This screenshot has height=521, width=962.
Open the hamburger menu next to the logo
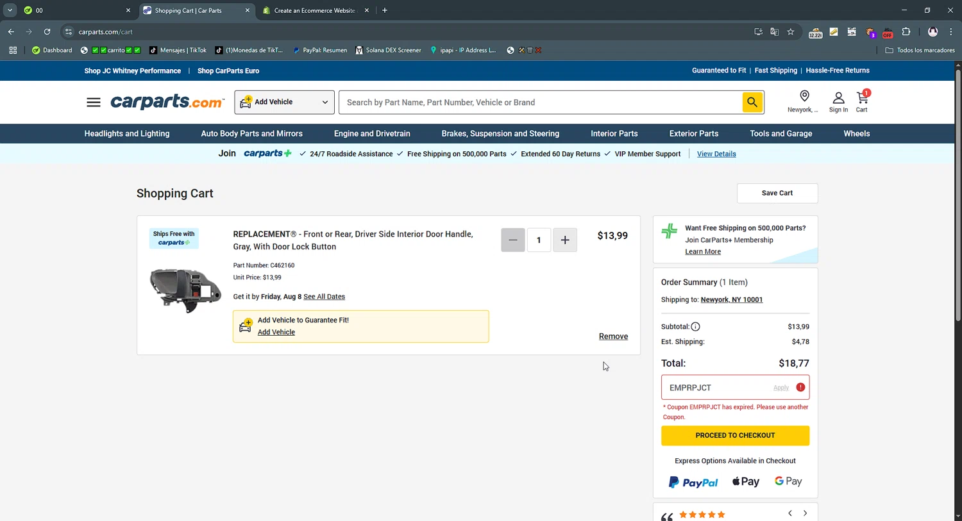(x=94, y=103)
